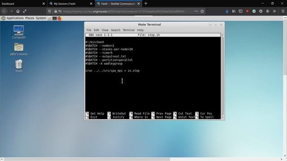
Task: Open the terminal View menu
Action: coord(105,30)
